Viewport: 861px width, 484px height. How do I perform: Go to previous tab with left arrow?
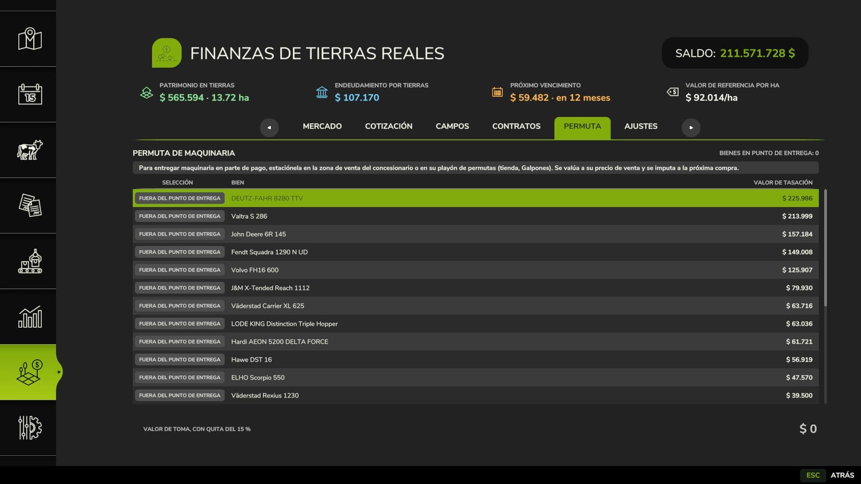point(269,127)
